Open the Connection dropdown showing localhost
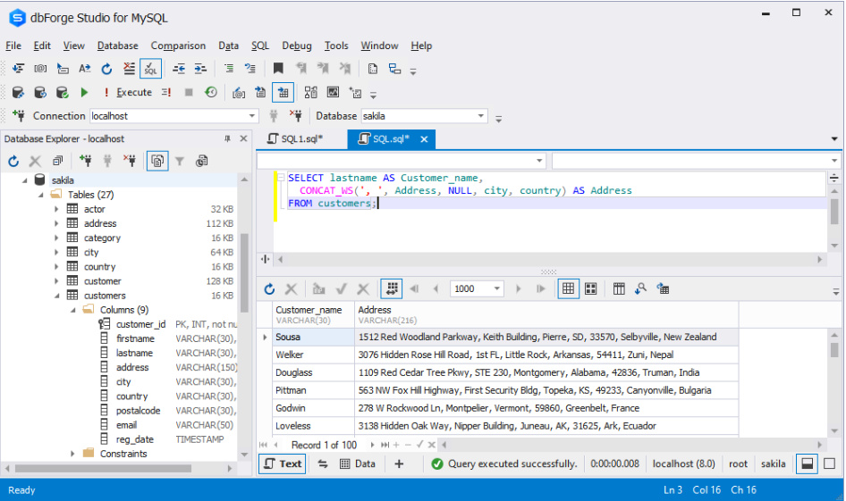 252,116
